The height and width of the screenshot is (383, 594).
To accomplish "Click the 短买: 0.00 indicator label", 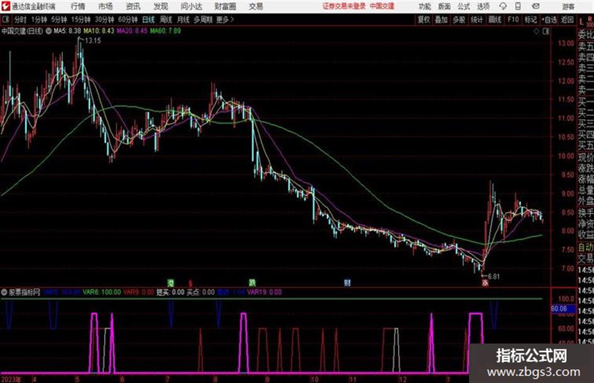I will [x=170, y=292].
